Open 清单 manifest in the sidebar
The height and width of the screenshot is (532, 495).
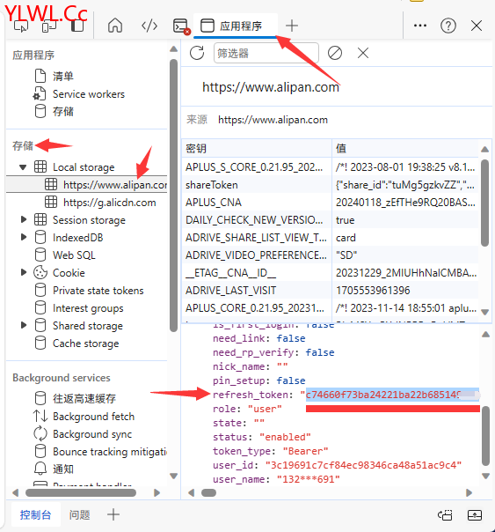point(63,76)
